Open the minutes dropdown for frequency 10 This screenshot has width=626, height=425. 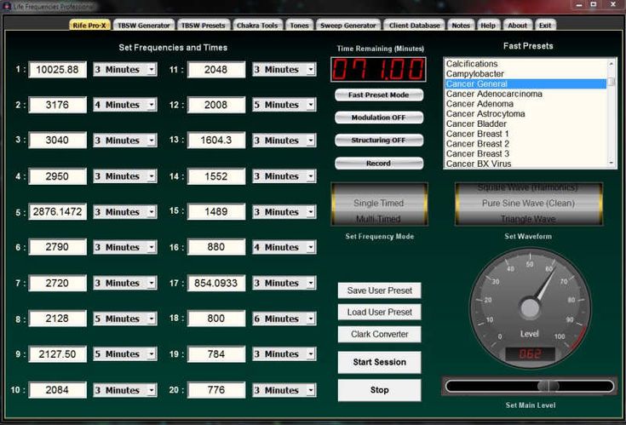pyautogui.click(x=152, y=390)
